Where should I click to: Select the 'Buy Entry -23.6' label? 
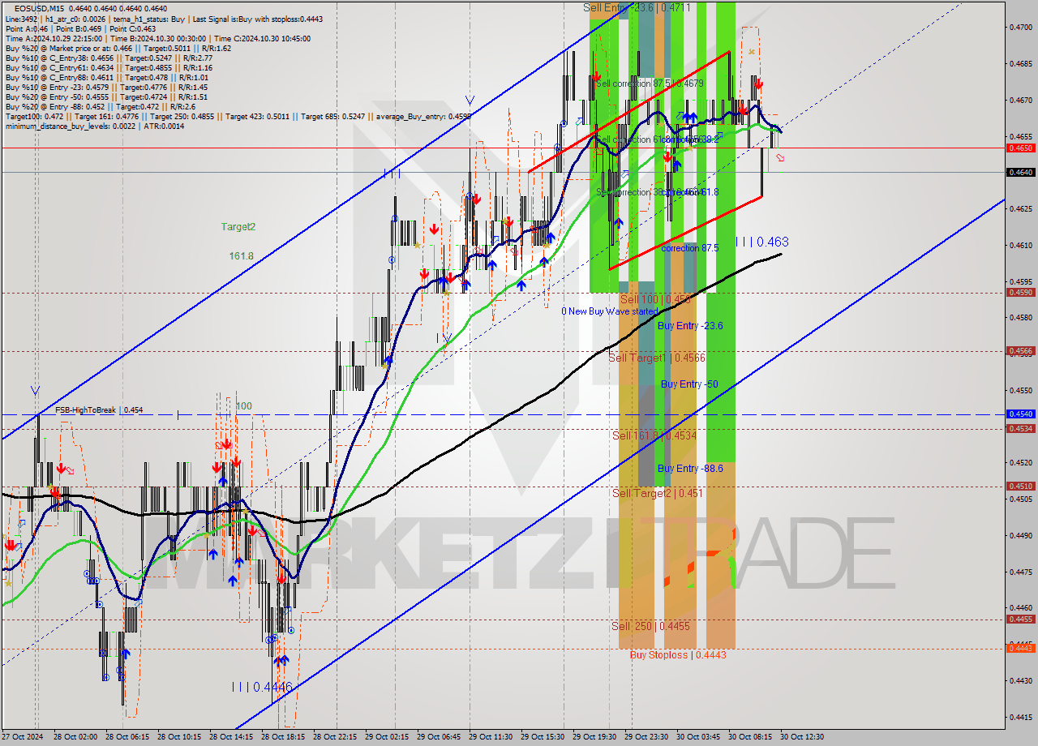click(x=690, y=325)
